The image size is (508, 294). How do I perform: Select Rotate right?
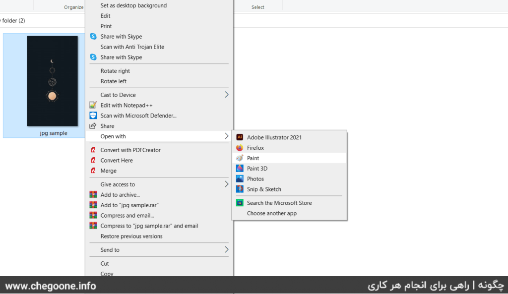115,71
